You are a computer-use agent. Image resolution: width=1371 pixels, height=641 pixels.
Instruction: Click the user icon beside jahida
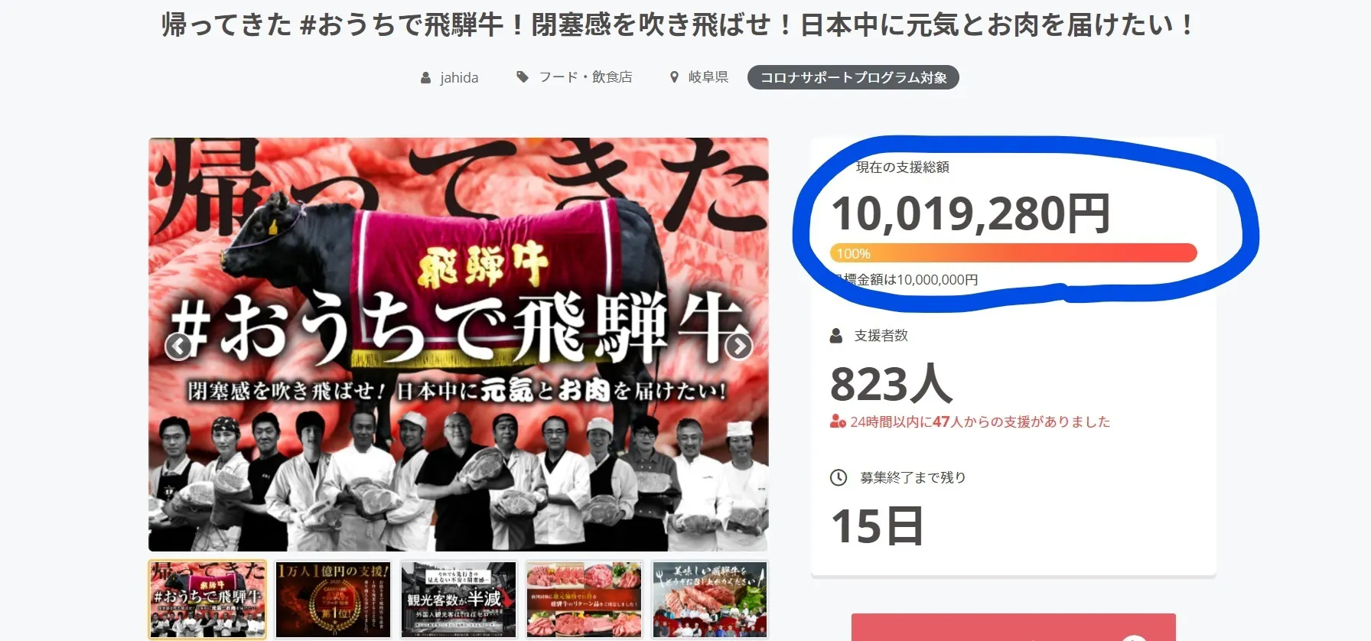425,78
